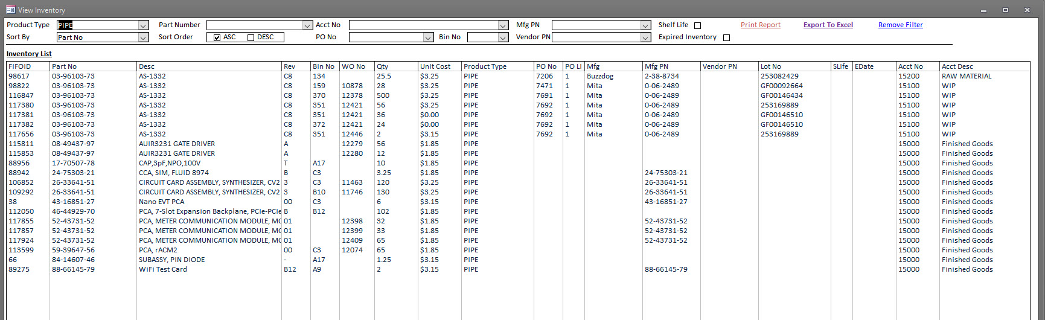Click the Inventory List heading

[29, 54]
